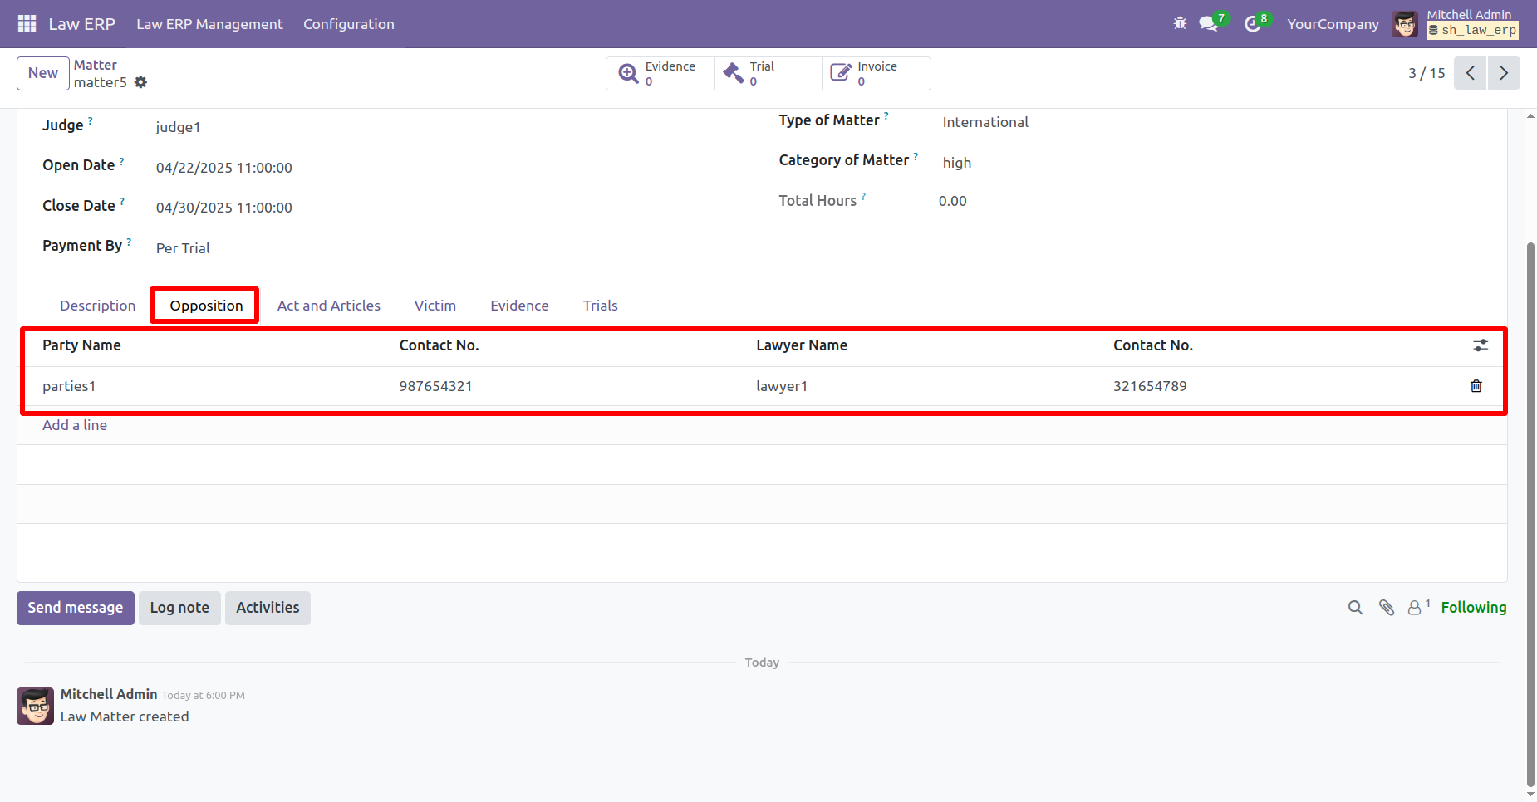Switch to the Description tab
Image resolution: width=1537 pixels, height=802 pixels.
(x=97, y=306)
